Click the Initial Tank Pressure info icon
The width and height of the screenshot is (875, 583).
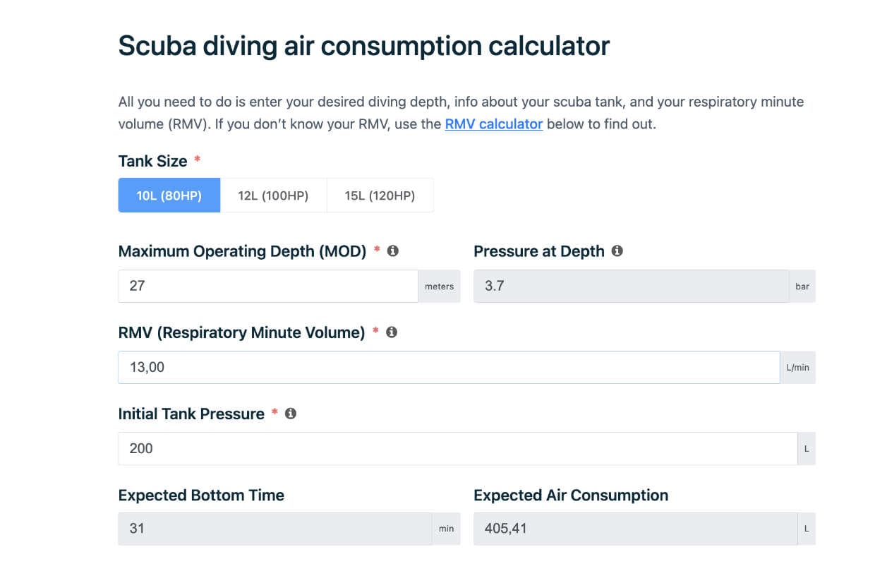291,414
